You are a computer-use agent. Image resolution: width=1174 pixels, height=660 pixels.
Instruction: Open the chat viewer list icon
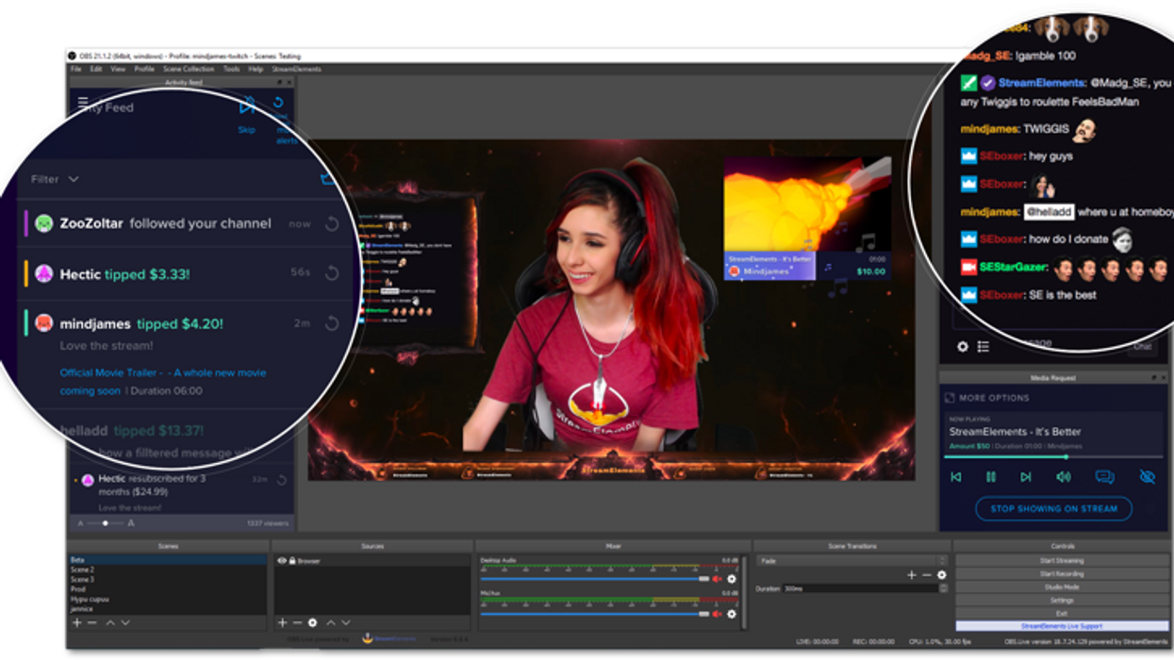click(x=984, y=347)
